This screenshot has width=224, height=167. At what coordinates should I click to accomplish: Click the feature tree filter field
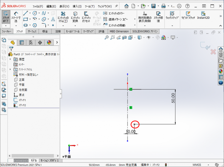(36, 49)
